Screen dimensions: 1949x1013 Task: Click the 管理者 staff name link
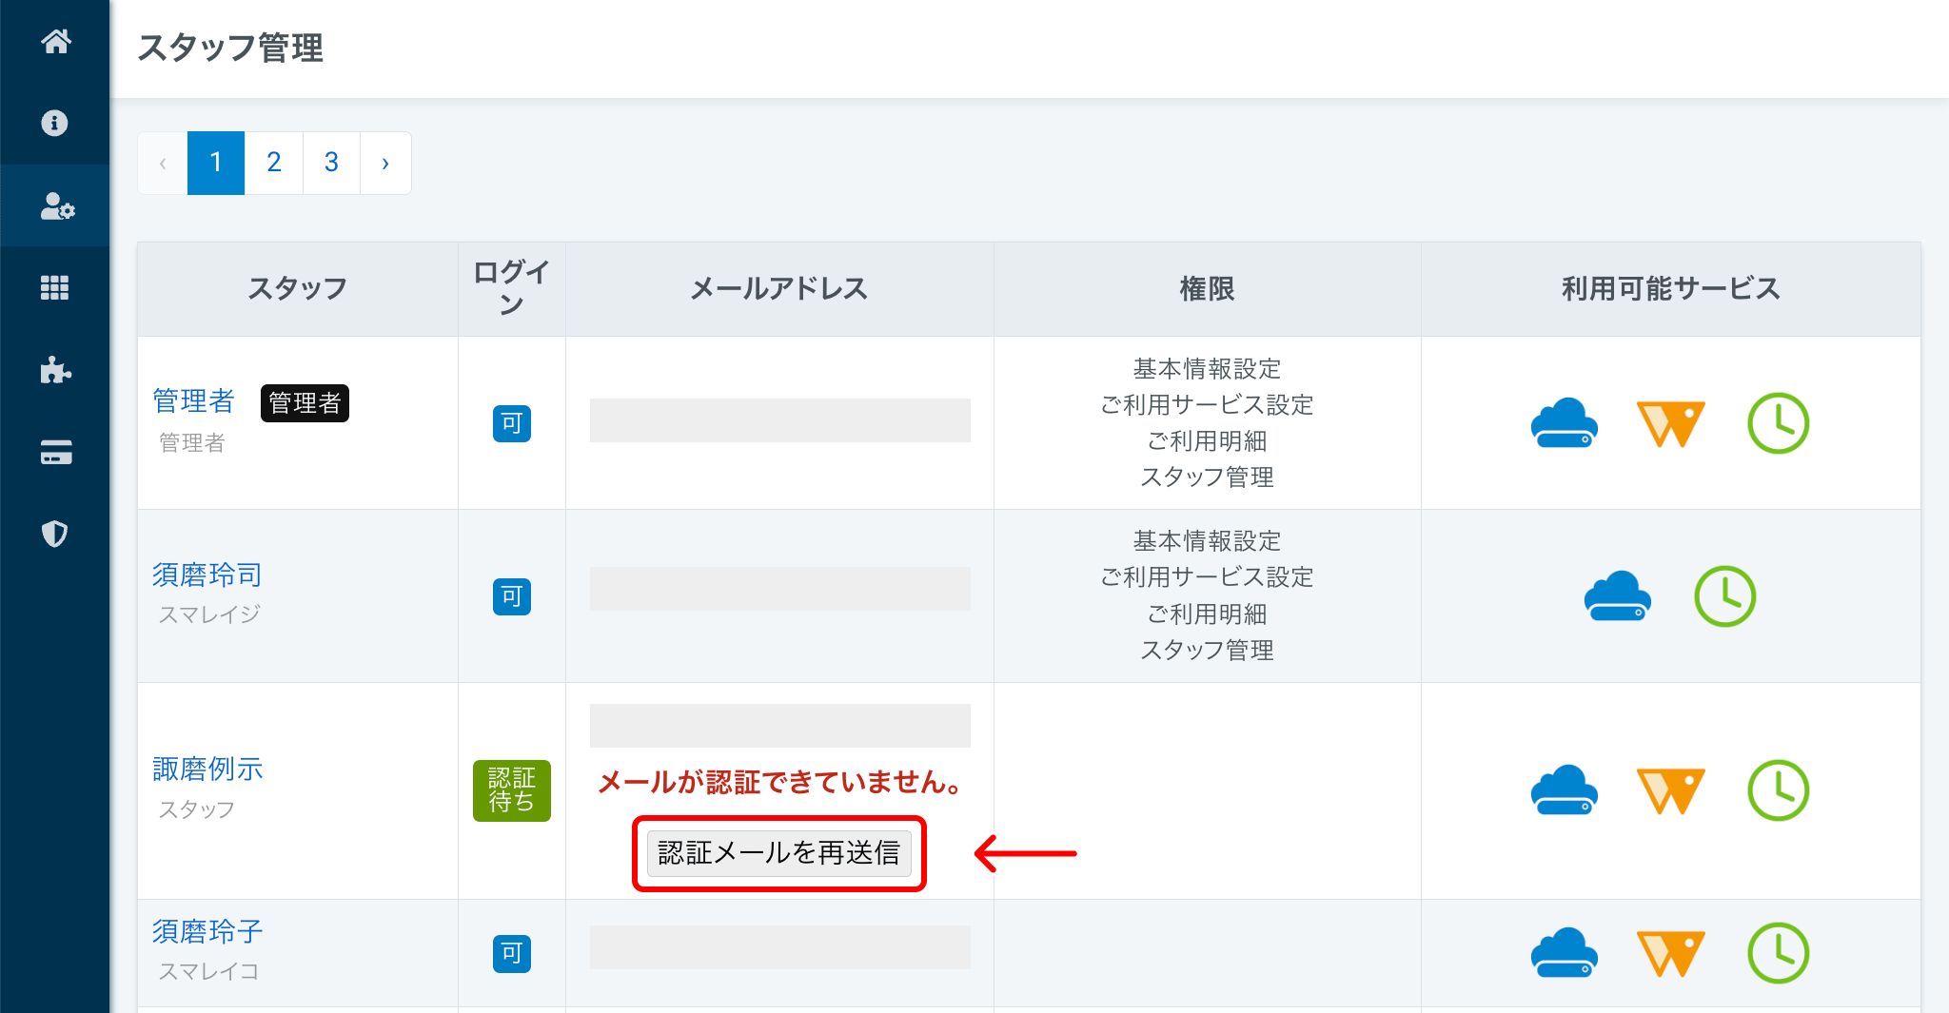pos(193,401)
